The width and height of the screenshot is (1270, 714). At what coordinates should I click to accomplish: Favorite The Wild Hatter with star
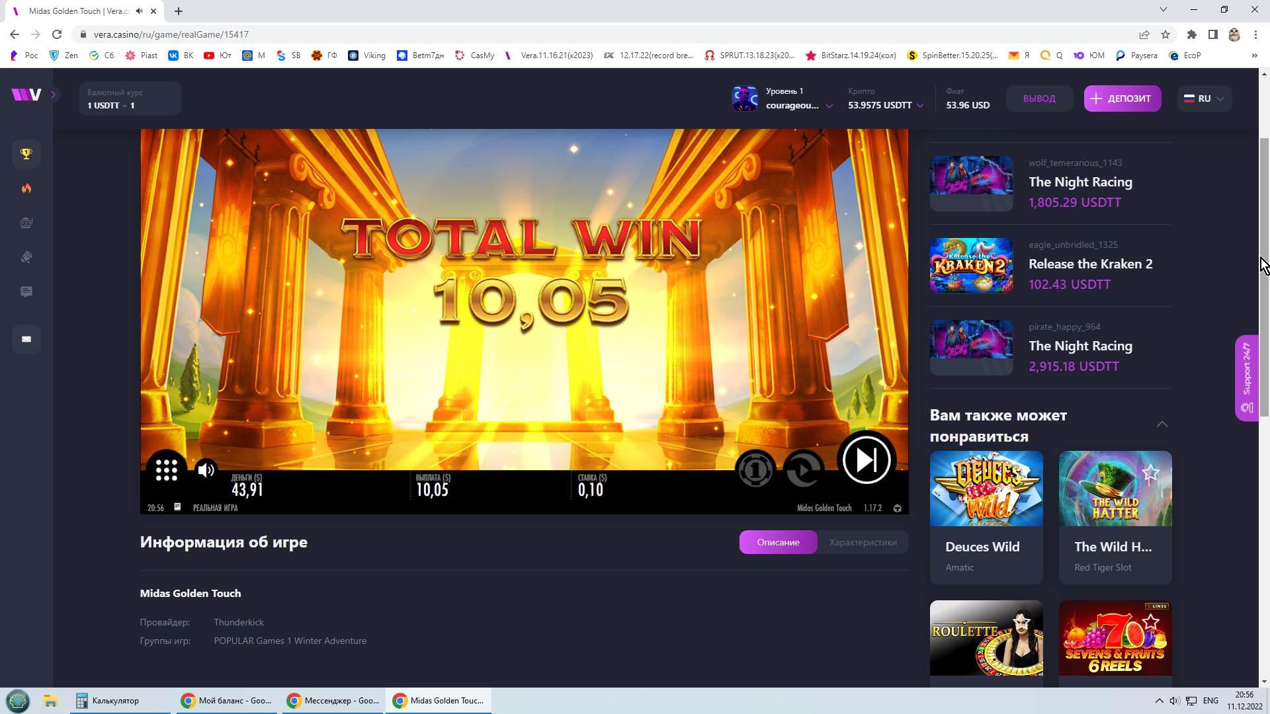[1151, 473]
